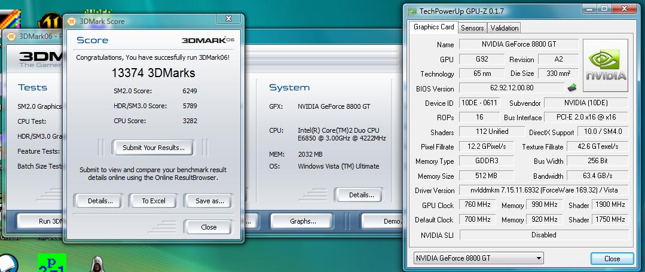Click the default Memory 920 MHz field

coord(545,219)
